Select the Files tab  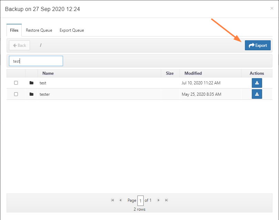[14, 30]
